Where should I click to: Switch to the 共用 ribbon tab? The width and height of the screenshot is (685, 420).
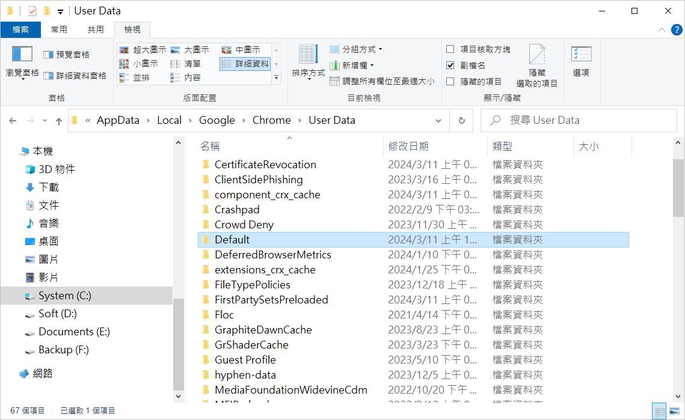(96, 29)
